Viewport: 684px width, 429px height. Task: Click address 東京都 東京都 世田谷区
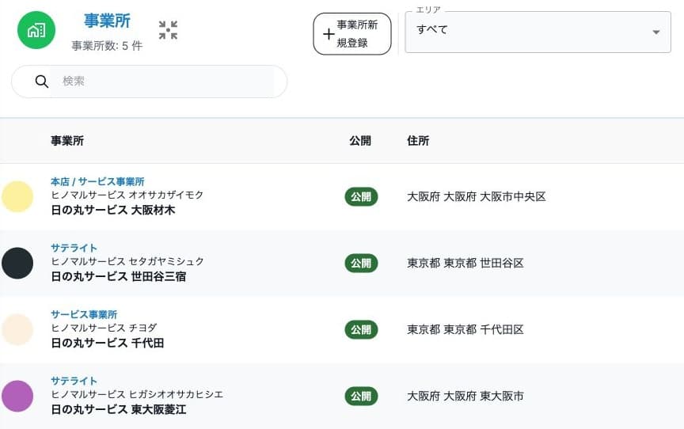click(465, 264)
